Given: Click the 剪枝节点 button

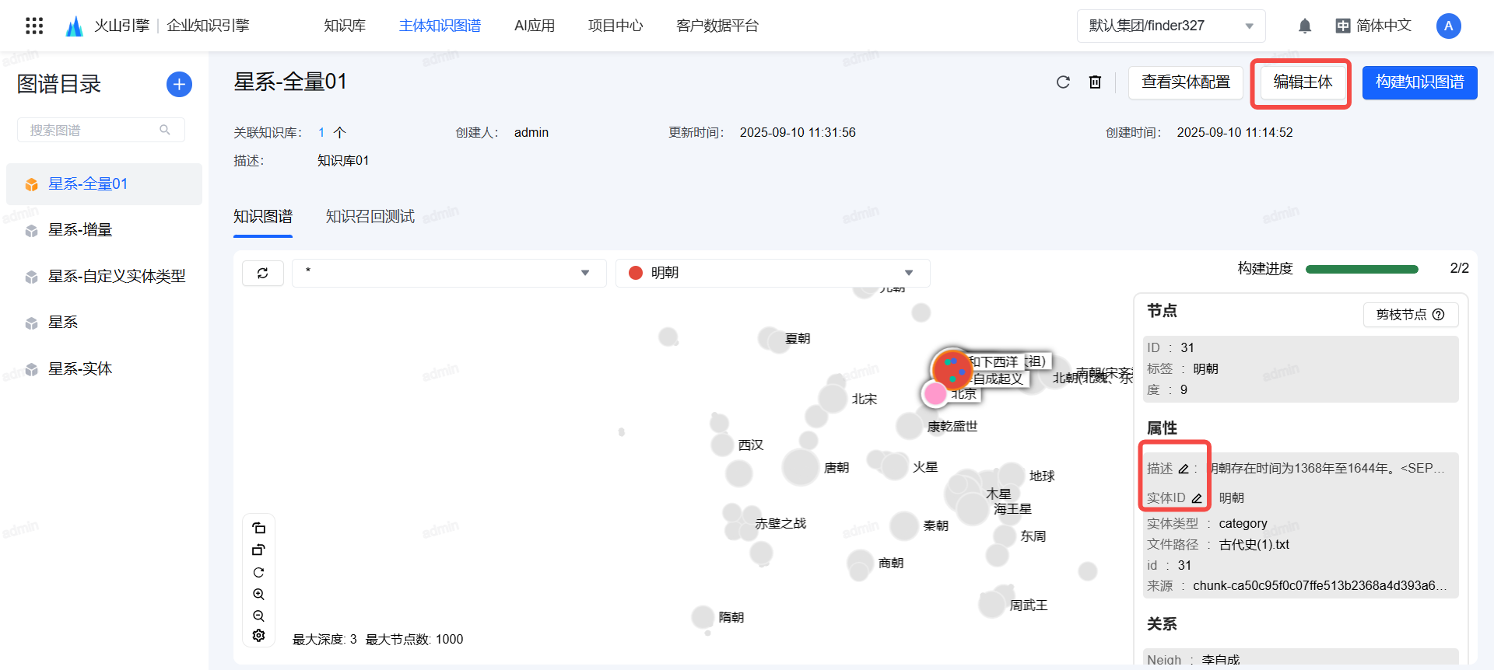Looking at the screenshot, I should click(1410, 314).
